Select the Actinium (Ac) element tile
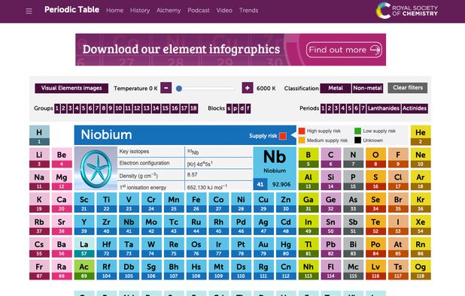 [84, 270]
